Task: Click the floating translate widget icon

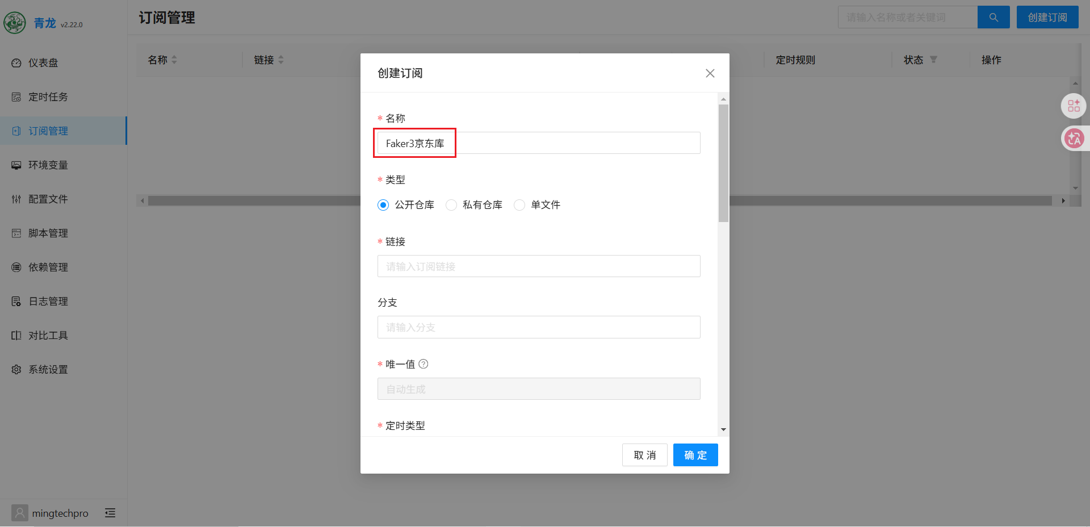Action: coord(1074,138)
